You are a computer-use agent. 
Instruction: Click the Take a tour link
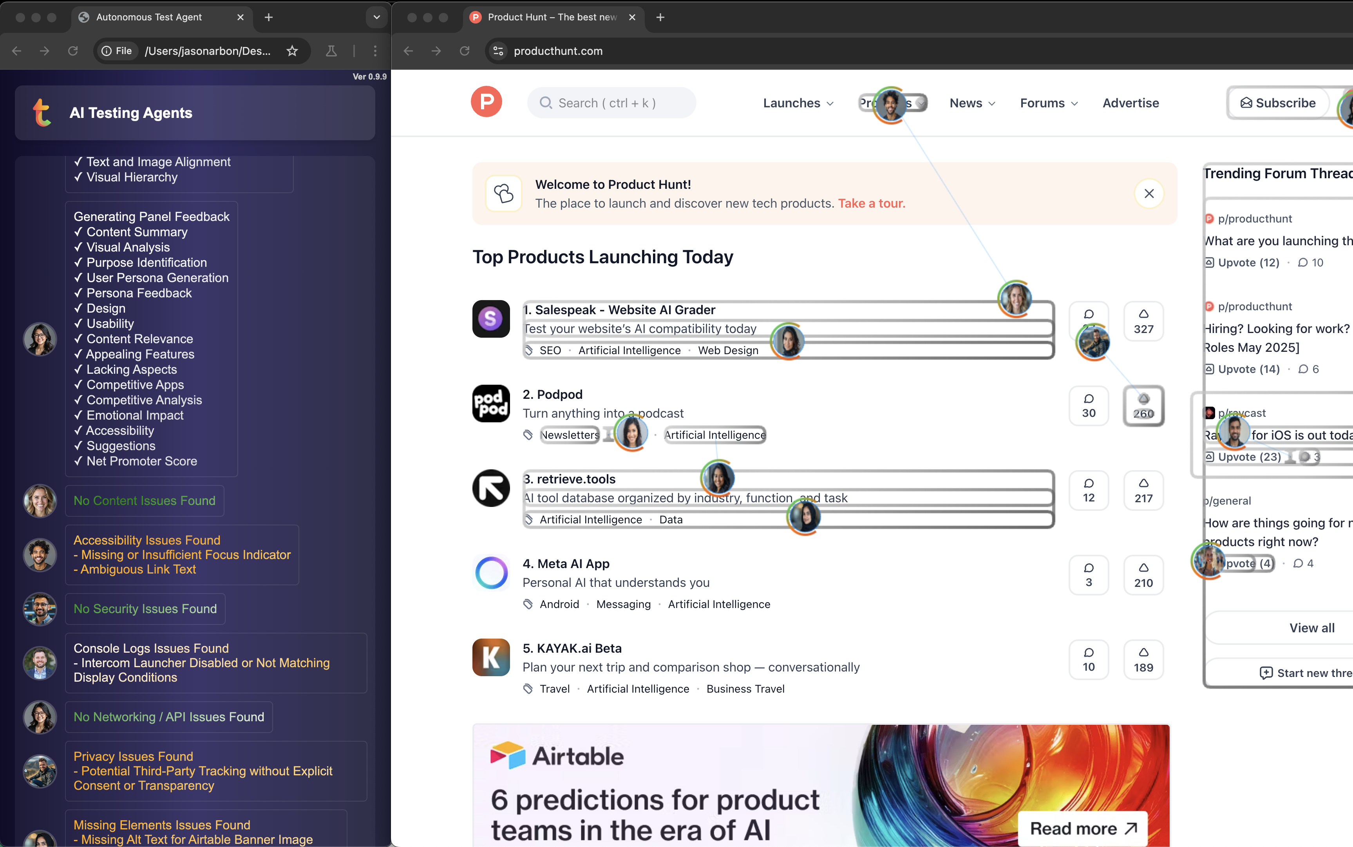pos(871,203)
